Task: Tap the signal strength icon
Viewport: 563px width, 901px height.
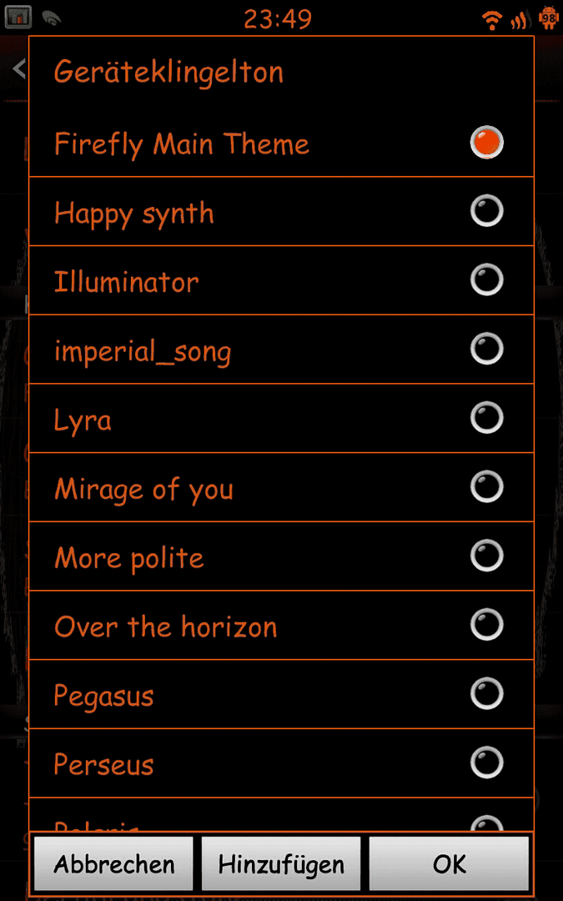Action: (520, 21)
